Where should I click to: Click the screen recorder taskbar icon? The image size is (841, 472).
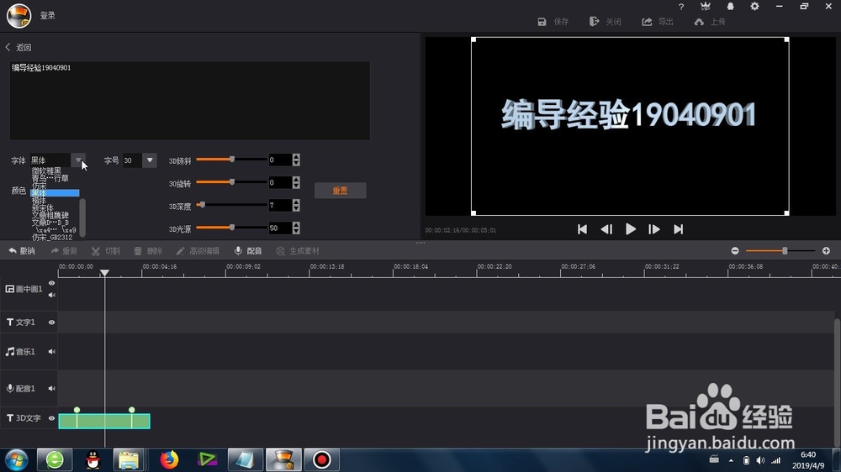(x=322, y=459)
